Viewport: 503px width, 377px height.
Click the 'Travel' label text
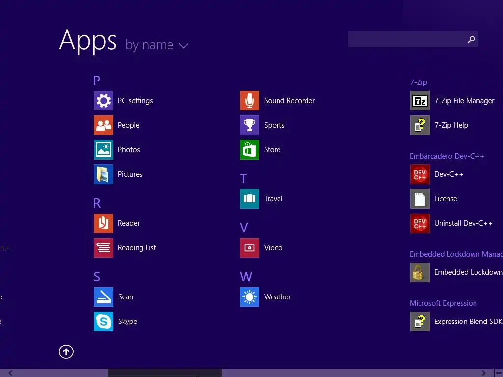pyautogui.click(x=273, y=199)
